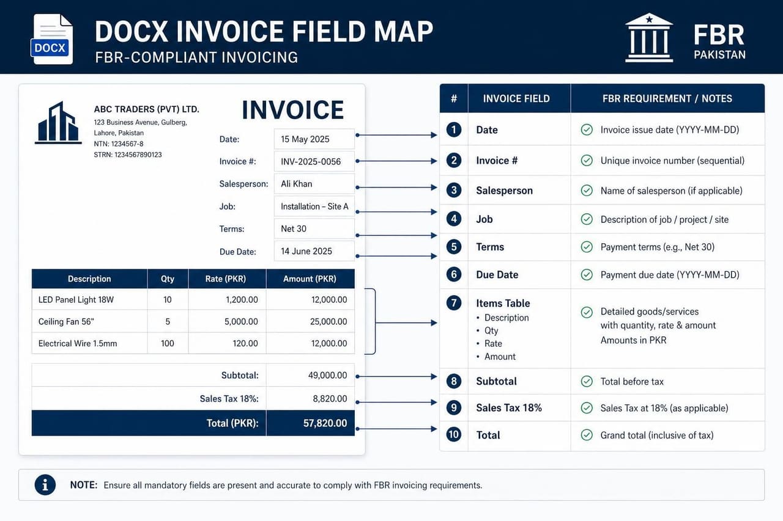Click Sales Tax 18% field name in map
783x521 pixels.
(509, 407)
